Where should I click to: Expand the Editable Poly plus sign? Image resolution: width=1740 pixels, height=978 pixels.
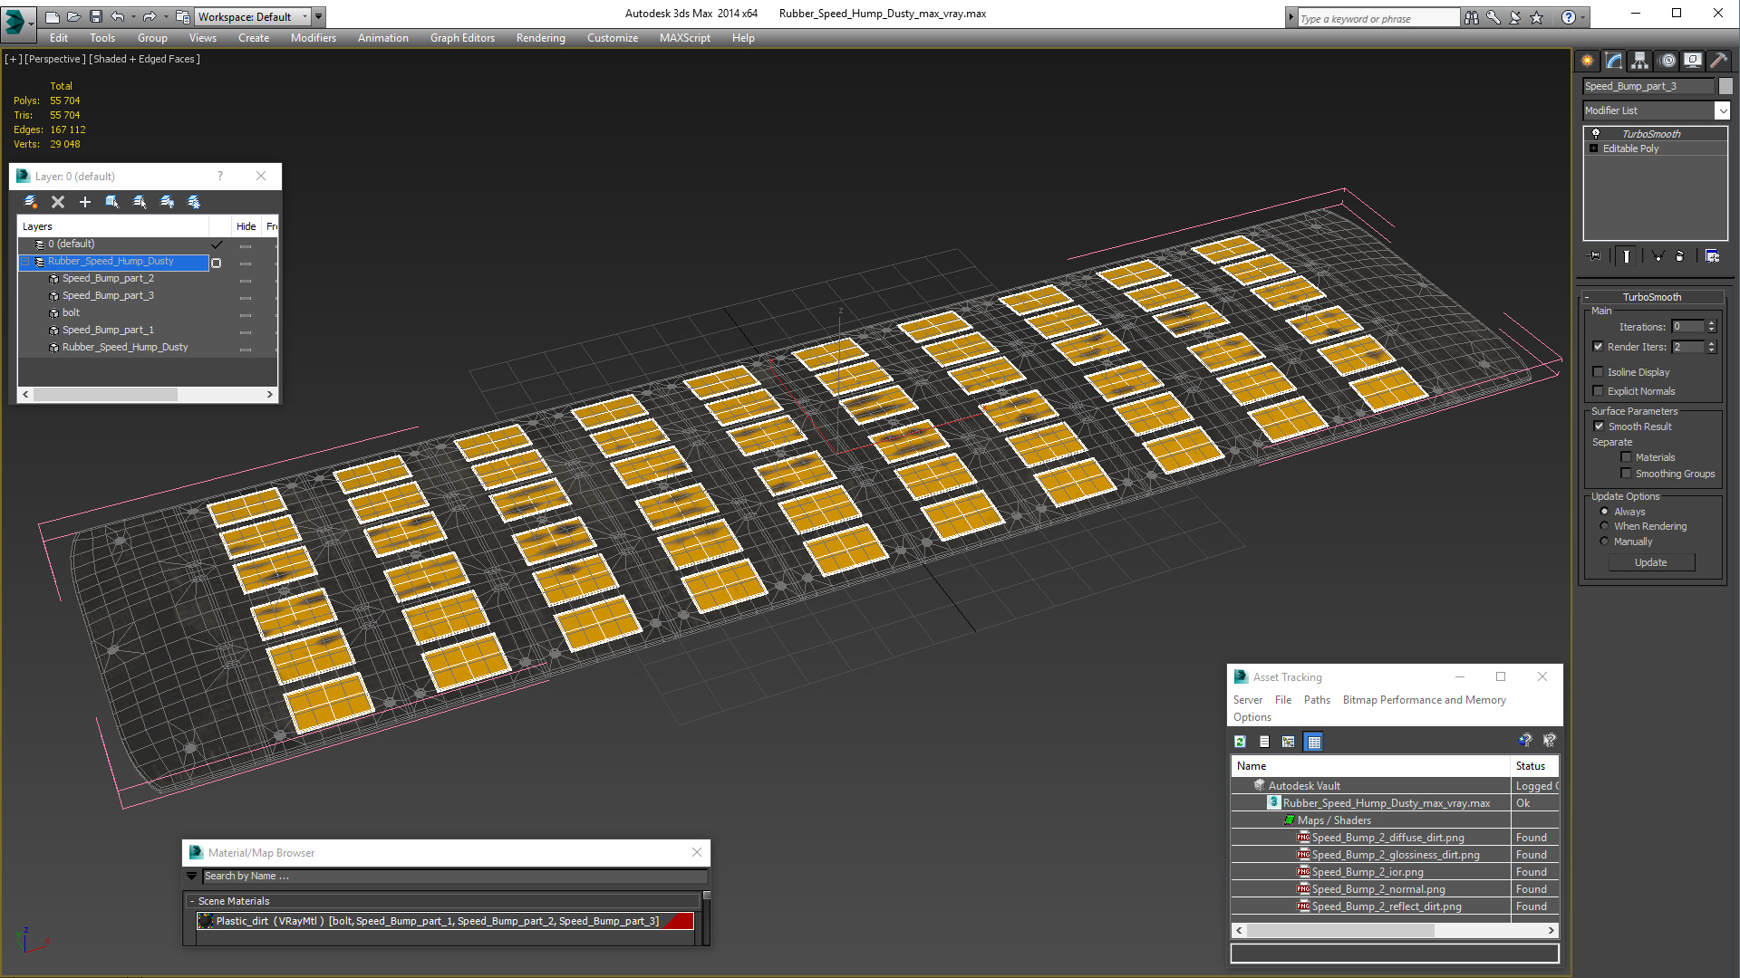[1593, 148]
